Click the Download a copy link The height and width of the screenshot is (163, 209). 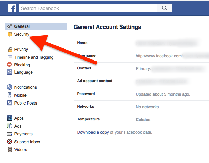tap(93, 132)
